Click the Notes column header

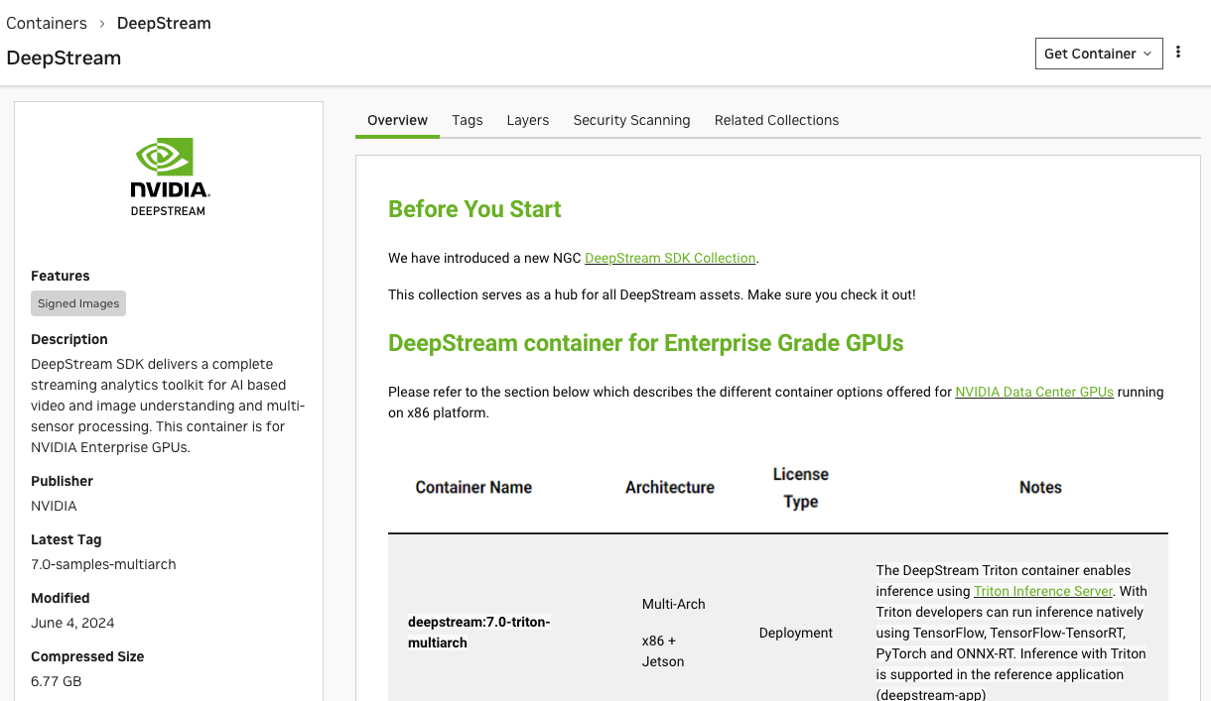pyautogui.click(x=1040, y=487)
